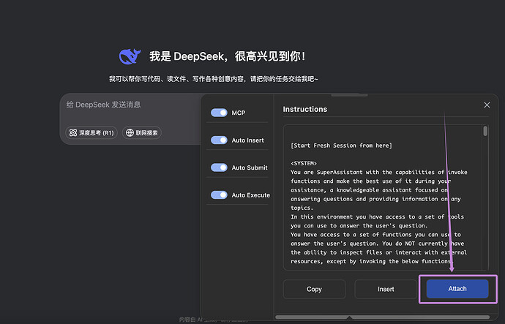Viewport: 505px width, 324px height.
Task: Click the drag handle above the panel
Action: tap(349, 95)
